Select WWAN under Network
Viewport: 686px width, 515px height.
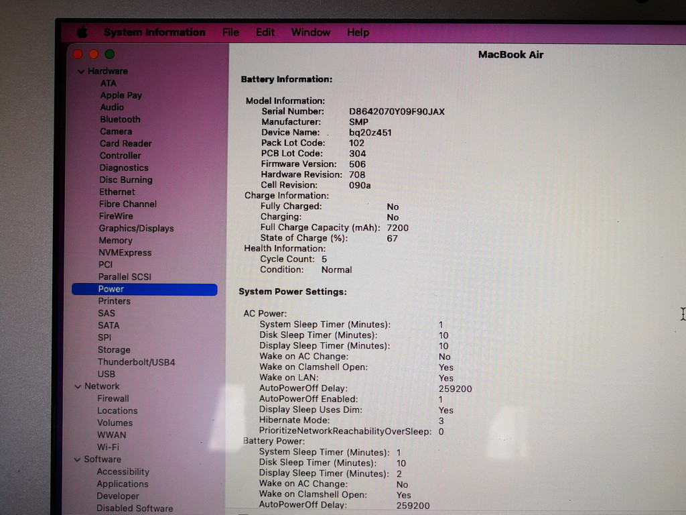(112, 435)
